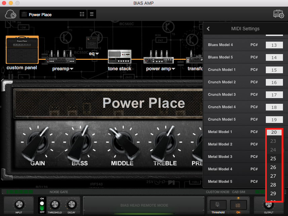The image size is (288, 216).
Task: Click the Metal Model 3 row label
Action: pyautogui.click(x=220, y=157)
